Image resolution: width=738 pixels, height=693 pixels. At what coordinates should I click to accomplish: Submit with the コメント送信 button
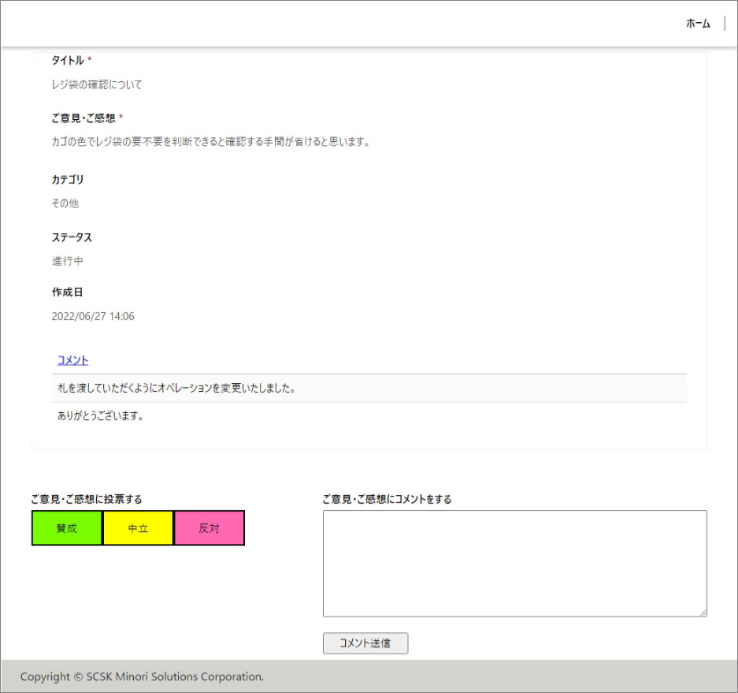click(x=365, y=643)
